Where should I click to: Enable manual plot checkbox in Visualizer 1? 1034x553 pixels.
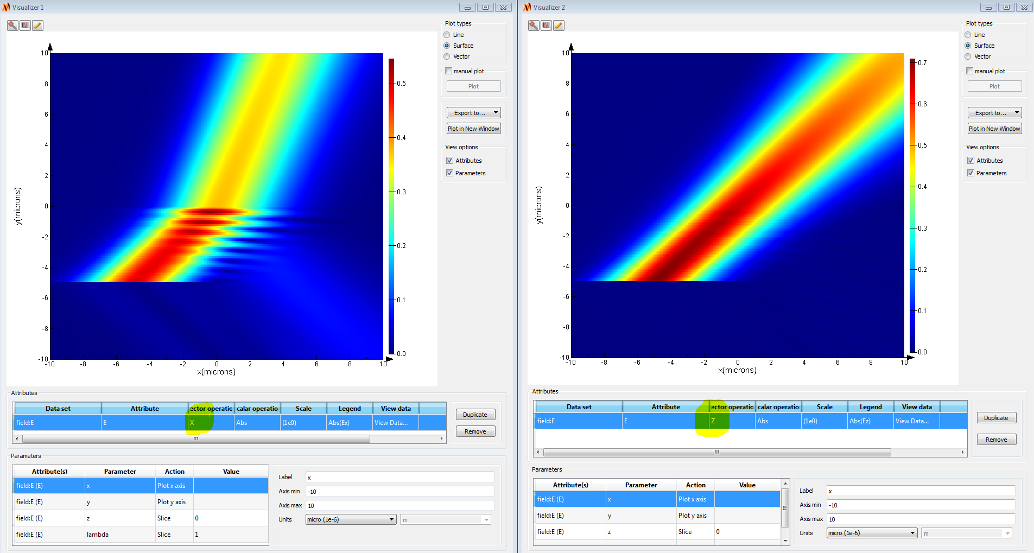coord(449,71)
